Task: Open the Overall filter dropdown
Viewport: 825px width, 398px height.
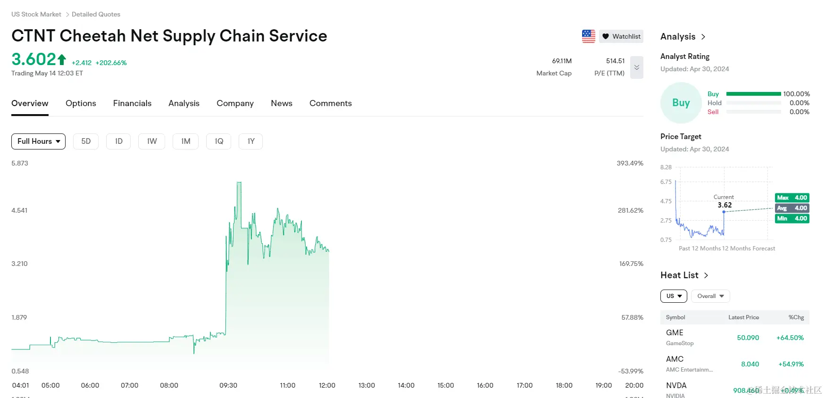Action: coord(710,296)
